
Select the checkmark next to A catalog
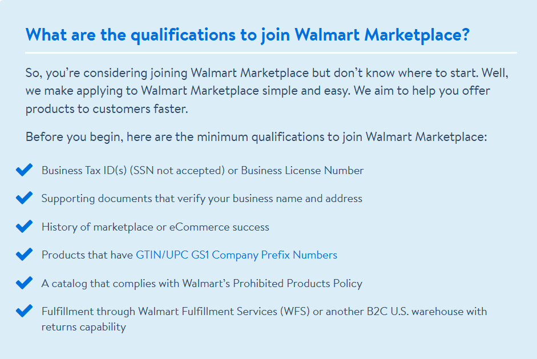click(x=24, y=283)
